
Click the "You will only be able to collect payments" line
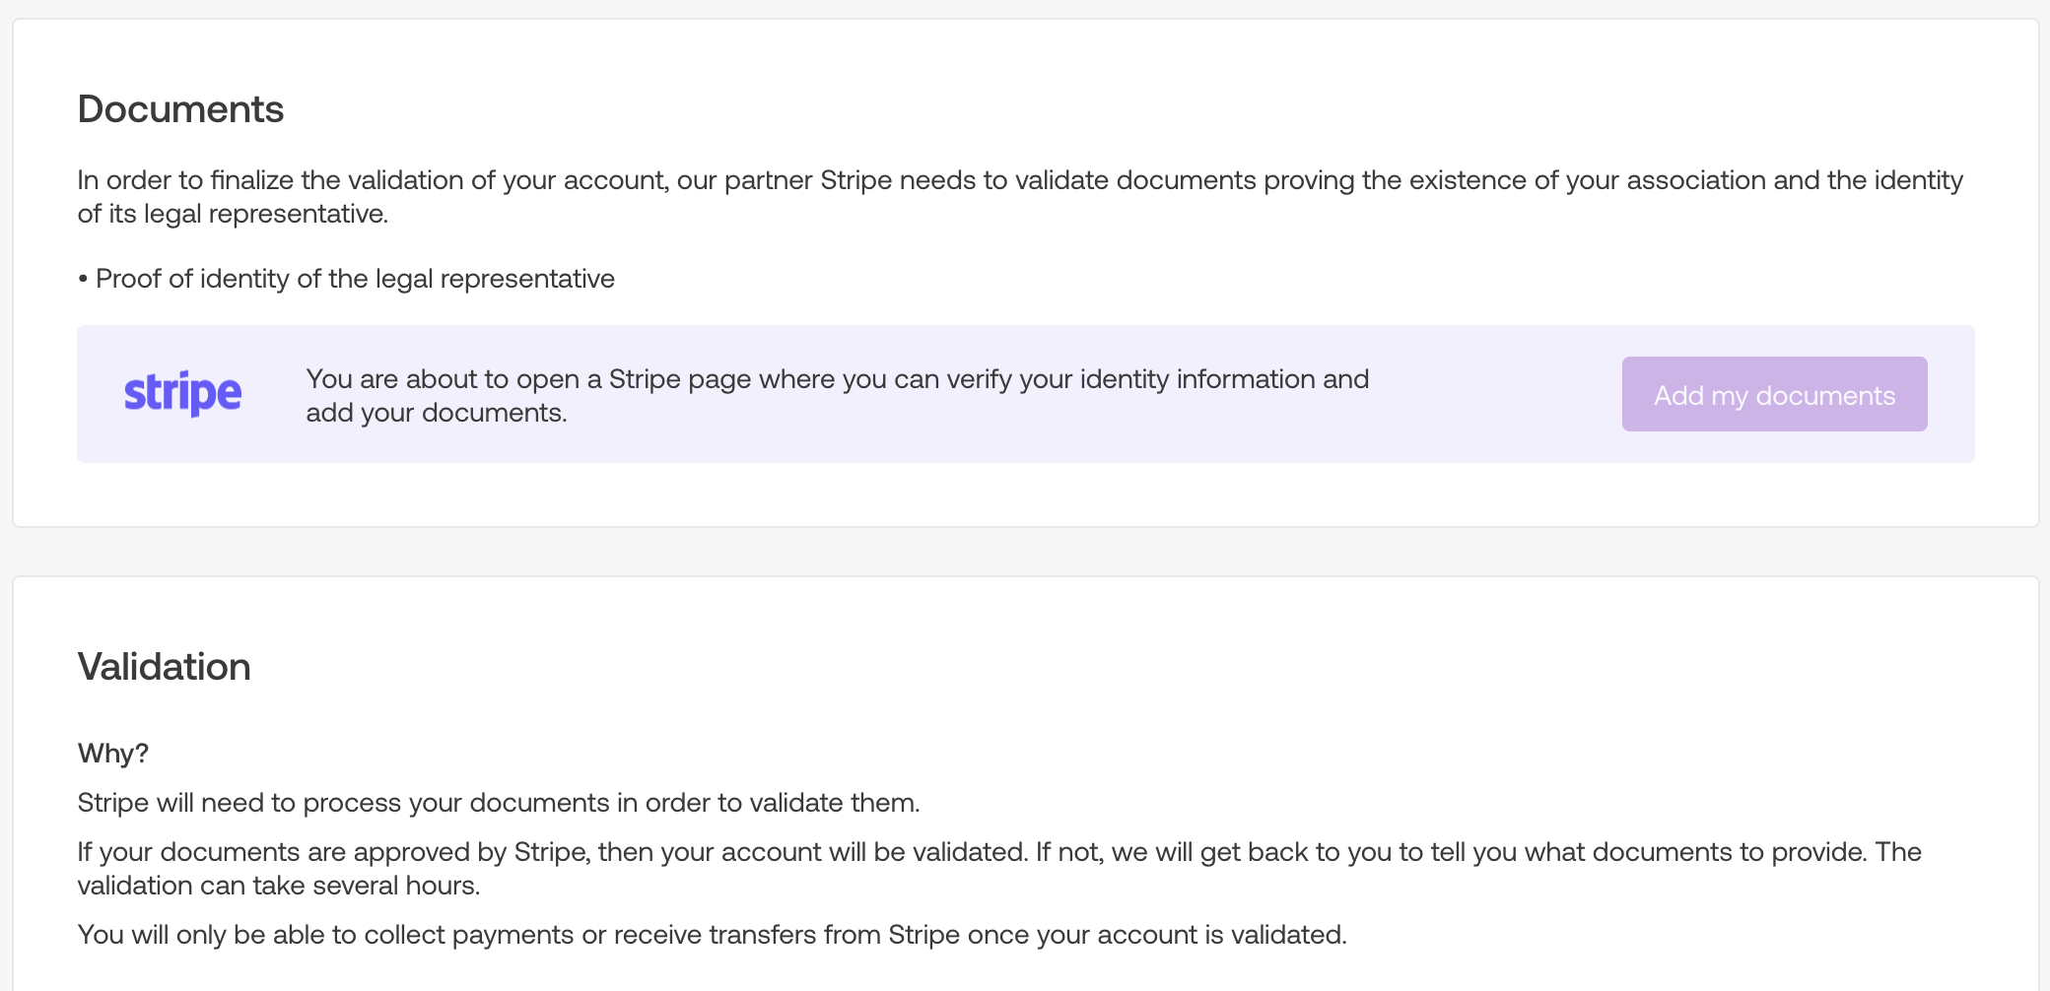click(711, 935)
